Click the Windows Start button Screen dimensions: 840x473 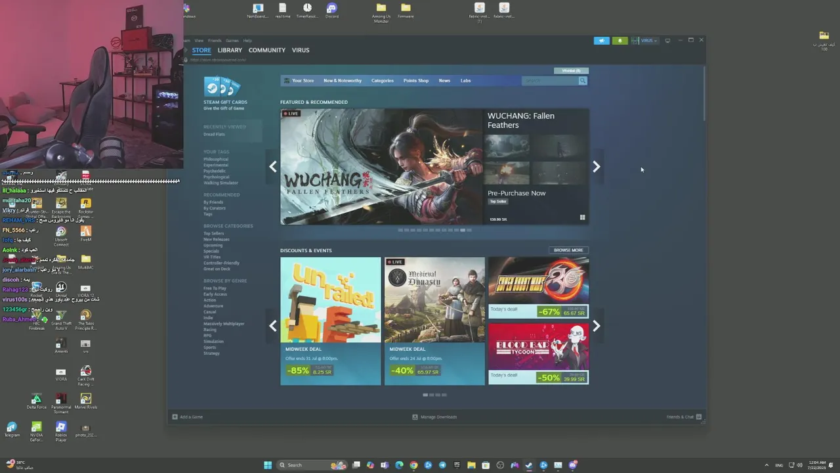coord(268,465)
